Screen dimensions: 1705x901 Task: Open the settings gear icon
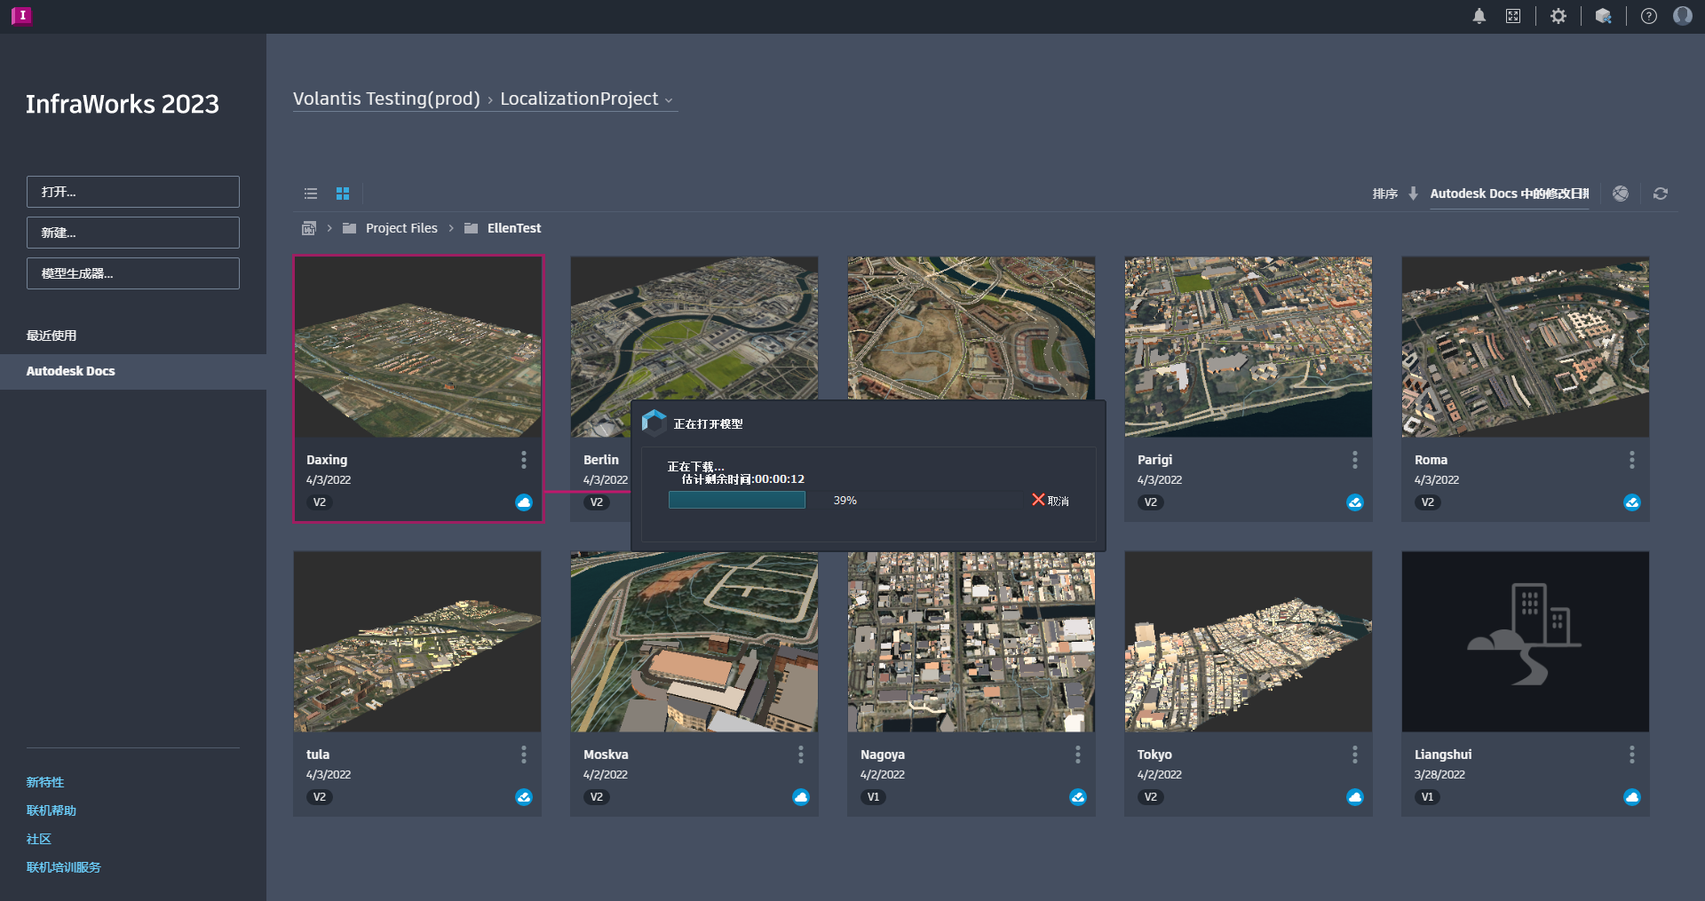(x=1558, y=16)
